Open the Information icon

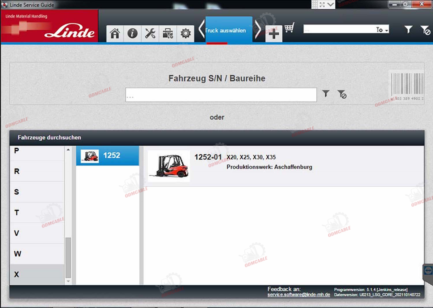click(x=132, y=34)
